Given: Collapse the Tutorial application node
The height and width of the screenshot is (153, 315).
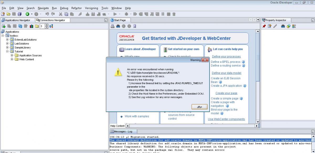Looking at the screenshot, I should (7, 52).
